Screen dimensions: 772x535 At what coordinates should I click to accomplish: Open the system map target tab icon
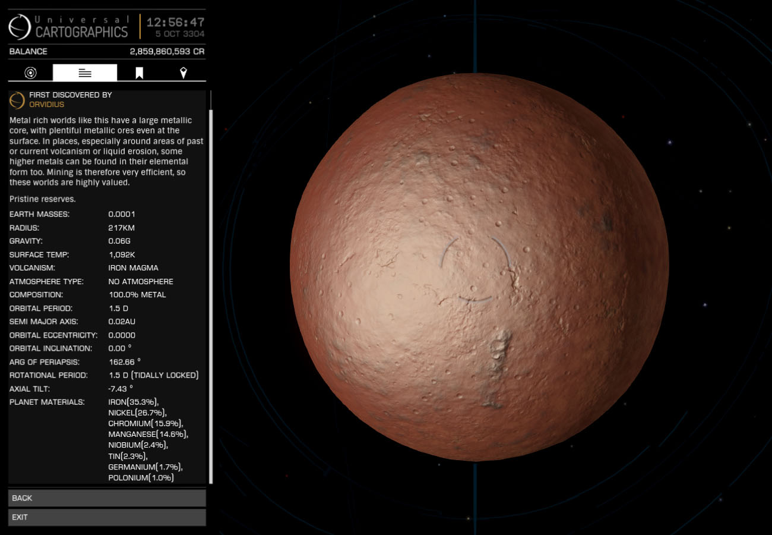click(x=30, y=73)
